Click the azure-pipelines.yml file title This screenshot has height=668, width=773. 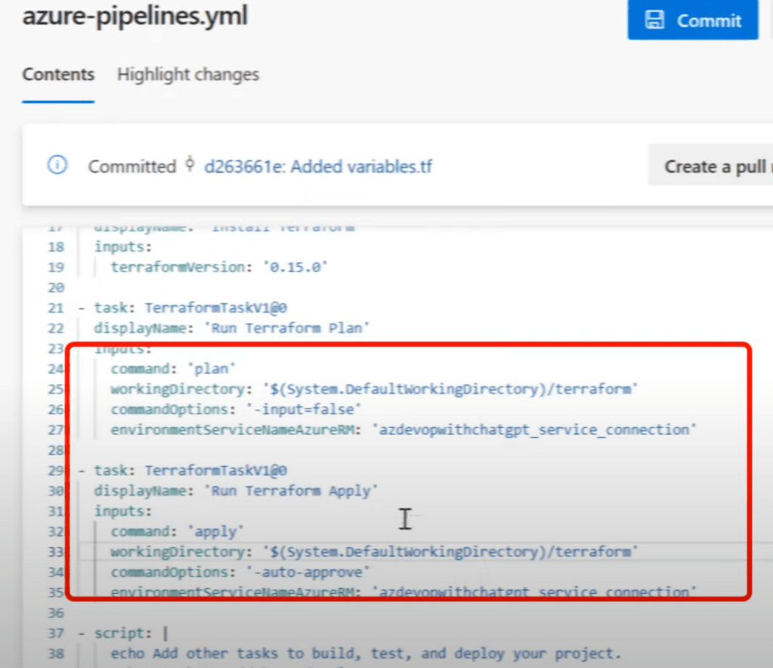pyautogui.click(x=135, y=17)
